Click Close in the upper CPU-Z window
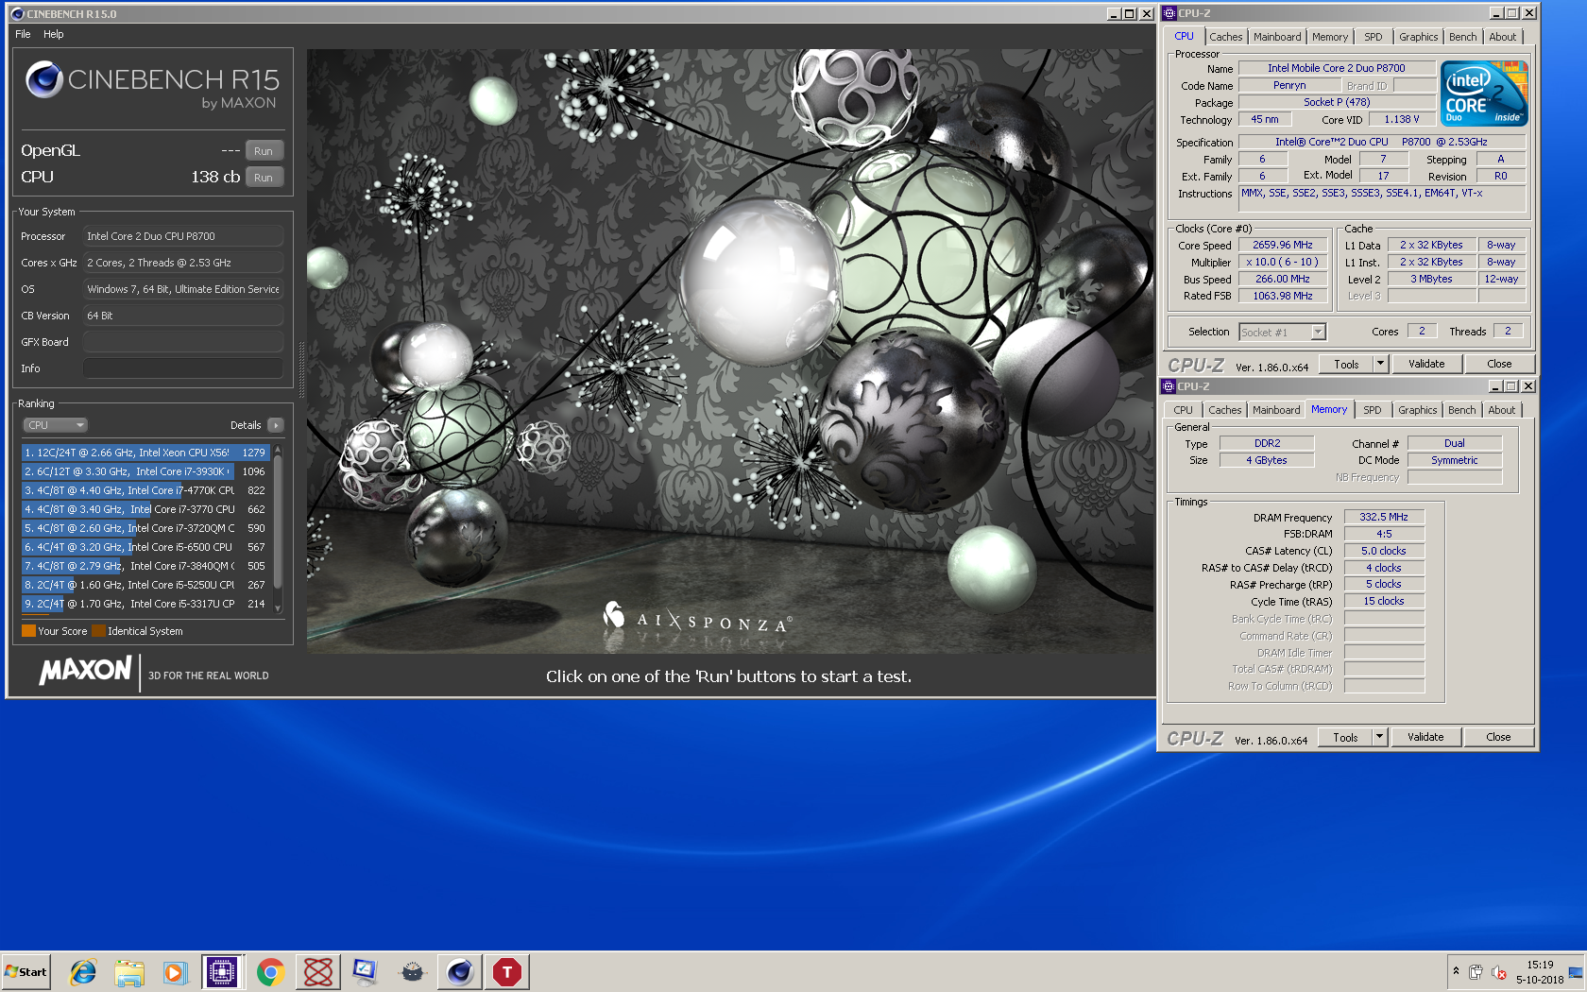 [x=1499, y=364]
